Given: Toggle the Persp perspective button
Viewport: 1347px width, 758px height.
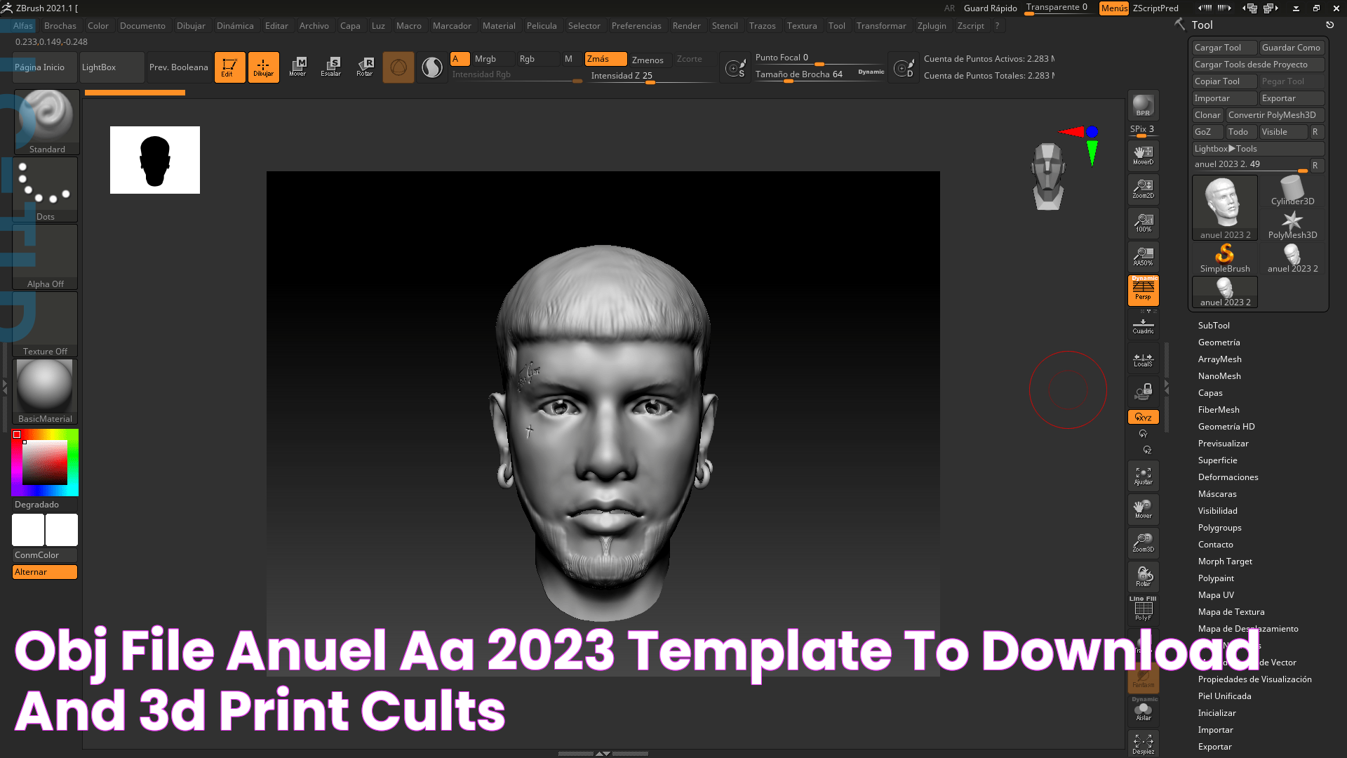Looking at the screenshot, I should click(x=1144, y=291).
